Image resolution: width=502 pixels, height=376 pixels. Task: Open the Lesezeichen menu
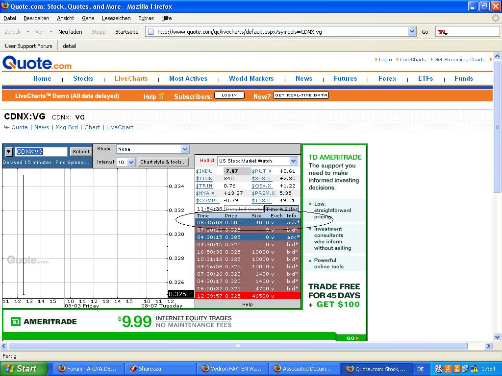tap(116, 18)
